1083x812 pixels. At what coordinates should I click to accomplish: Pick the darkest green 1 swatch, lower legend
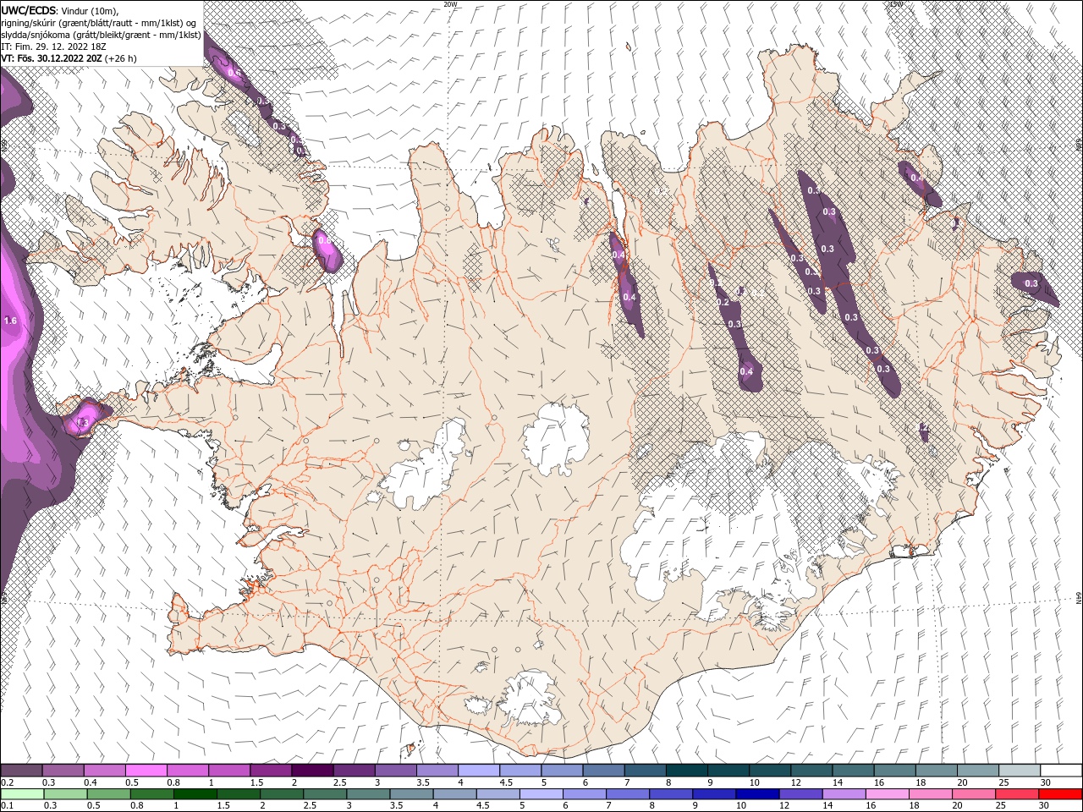(x=195, y=794)
